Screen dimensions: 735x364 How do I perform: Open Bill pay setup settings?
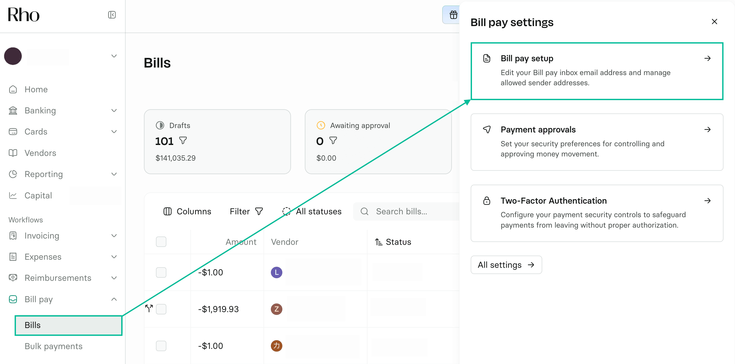(x=597, y=71)
